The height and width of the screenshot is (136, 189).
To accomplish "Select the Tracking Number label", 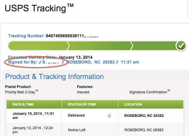I will point(26,36).
